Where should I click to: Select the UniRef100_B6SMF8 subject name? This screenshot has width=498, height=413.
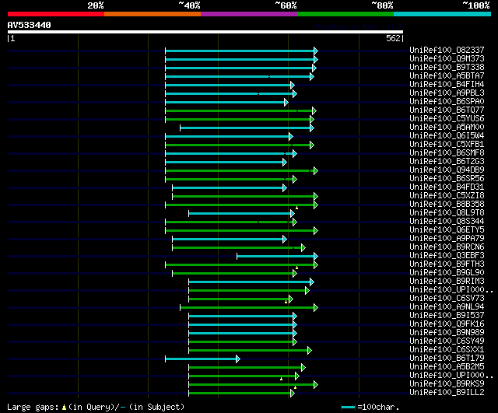click(x=447, y=153)
